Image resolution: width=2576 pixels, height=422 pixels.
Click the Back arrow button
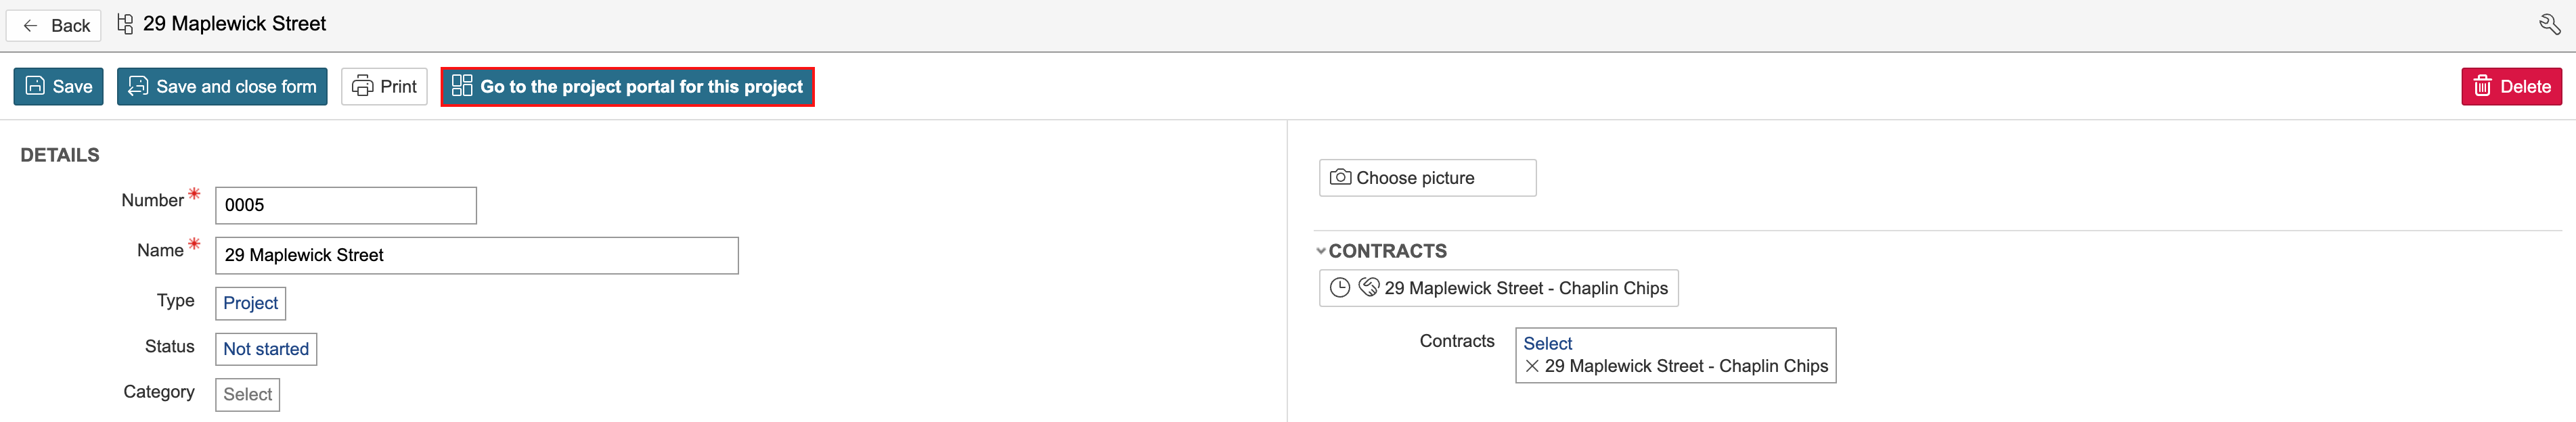pyautogui.click(x=54, y=25)
